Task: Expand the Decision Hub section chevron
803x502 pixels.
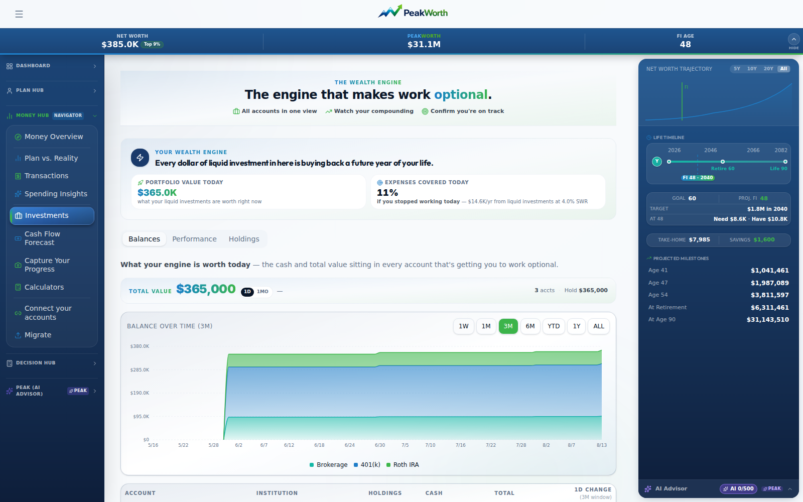Action: coord(95,363)
